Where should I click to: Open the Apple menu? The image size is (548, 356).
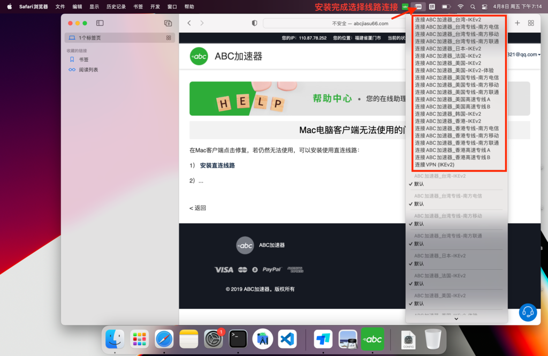coord(10,6)
